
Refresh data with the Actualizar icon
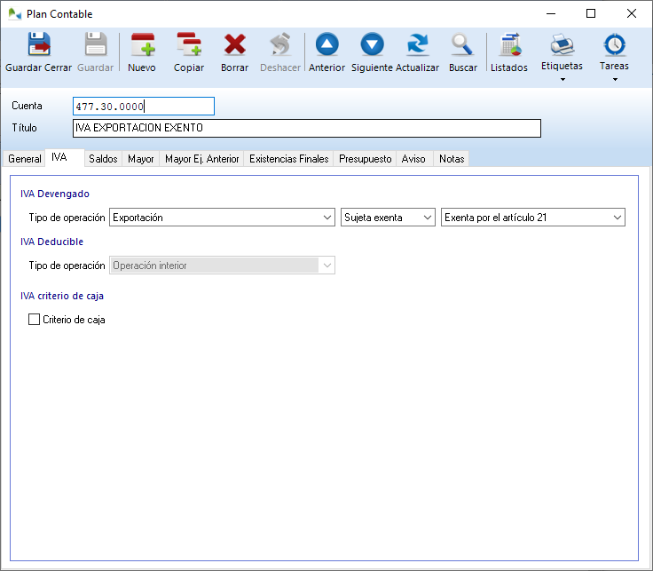(x=417, y=44)
